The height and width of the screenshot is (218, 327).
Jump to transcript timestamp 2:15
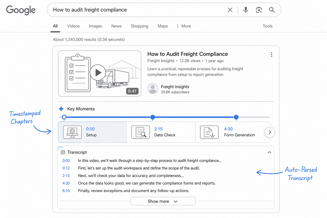point(66,176)
